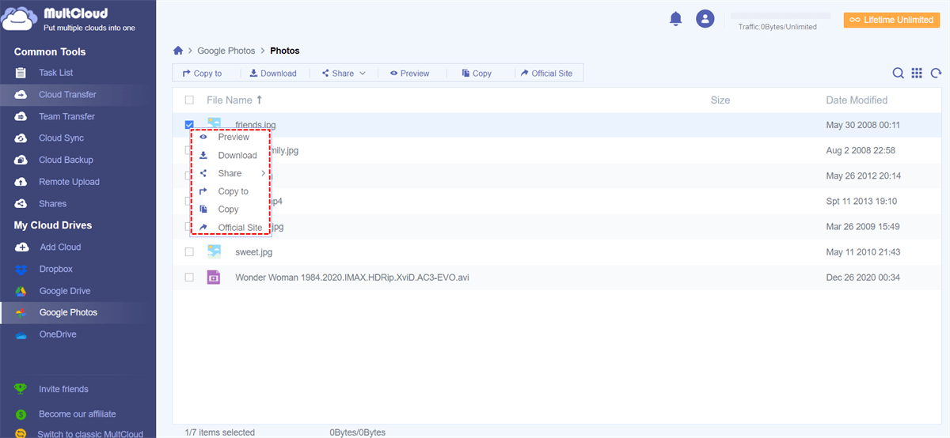This screenshot has height=438, width=950.
Task: Click Copy toolbar button
Action: coord(477,74)
